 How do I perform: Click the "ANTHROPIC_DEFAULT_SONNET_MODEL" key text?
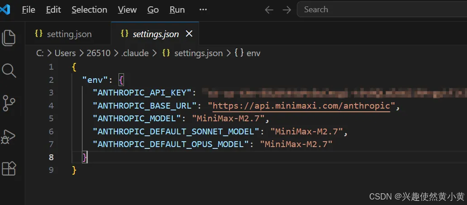click(176, 131)
